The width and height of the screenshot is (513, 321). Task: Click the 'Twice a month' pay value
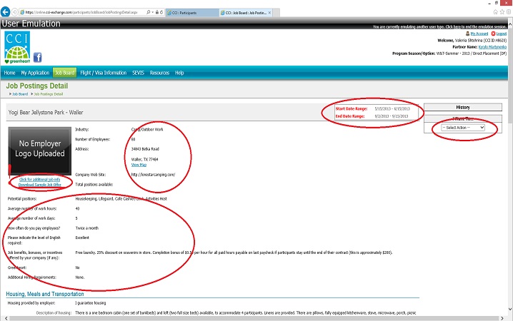87,228
